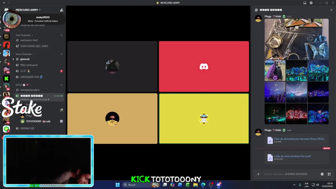Collapse the Text Channels category

point(24,35)
